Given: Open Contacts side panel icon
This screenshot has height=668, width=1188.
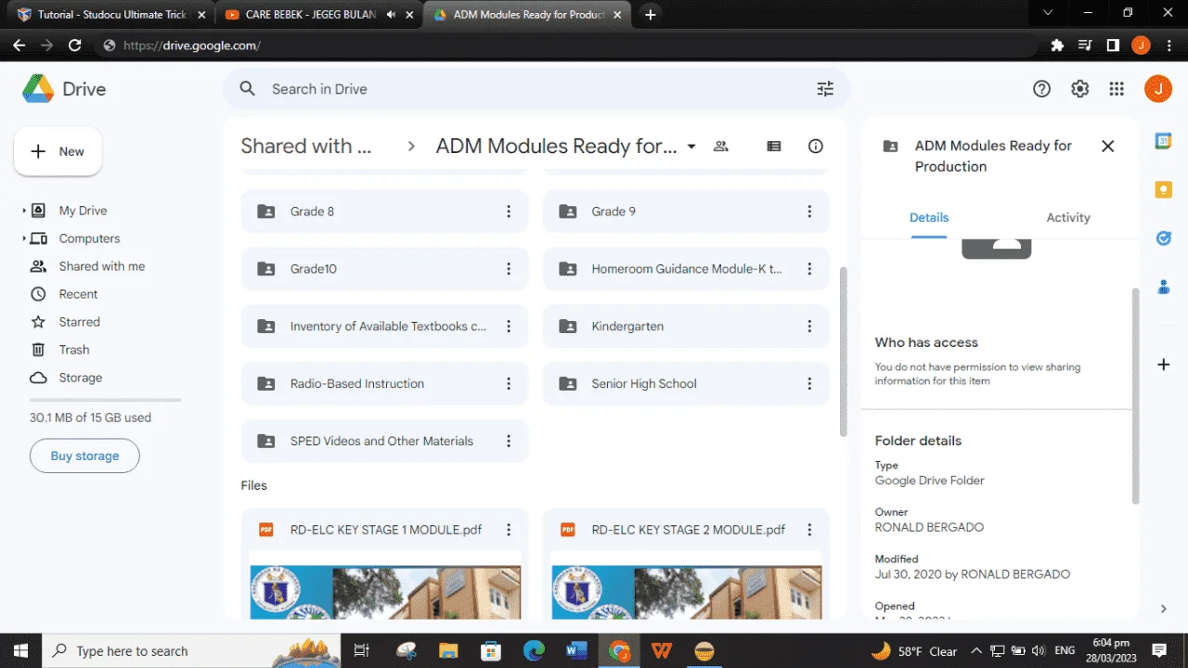Looking at the screenshot, I should click(x=1163, y=287).
